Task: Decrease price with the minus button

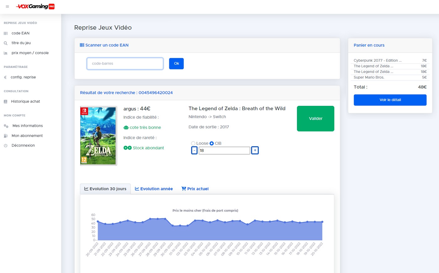Action: tap(194, 151)
